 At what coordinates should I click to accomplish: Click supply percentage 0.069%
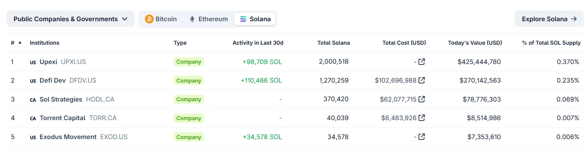click(x=568, y=99)
